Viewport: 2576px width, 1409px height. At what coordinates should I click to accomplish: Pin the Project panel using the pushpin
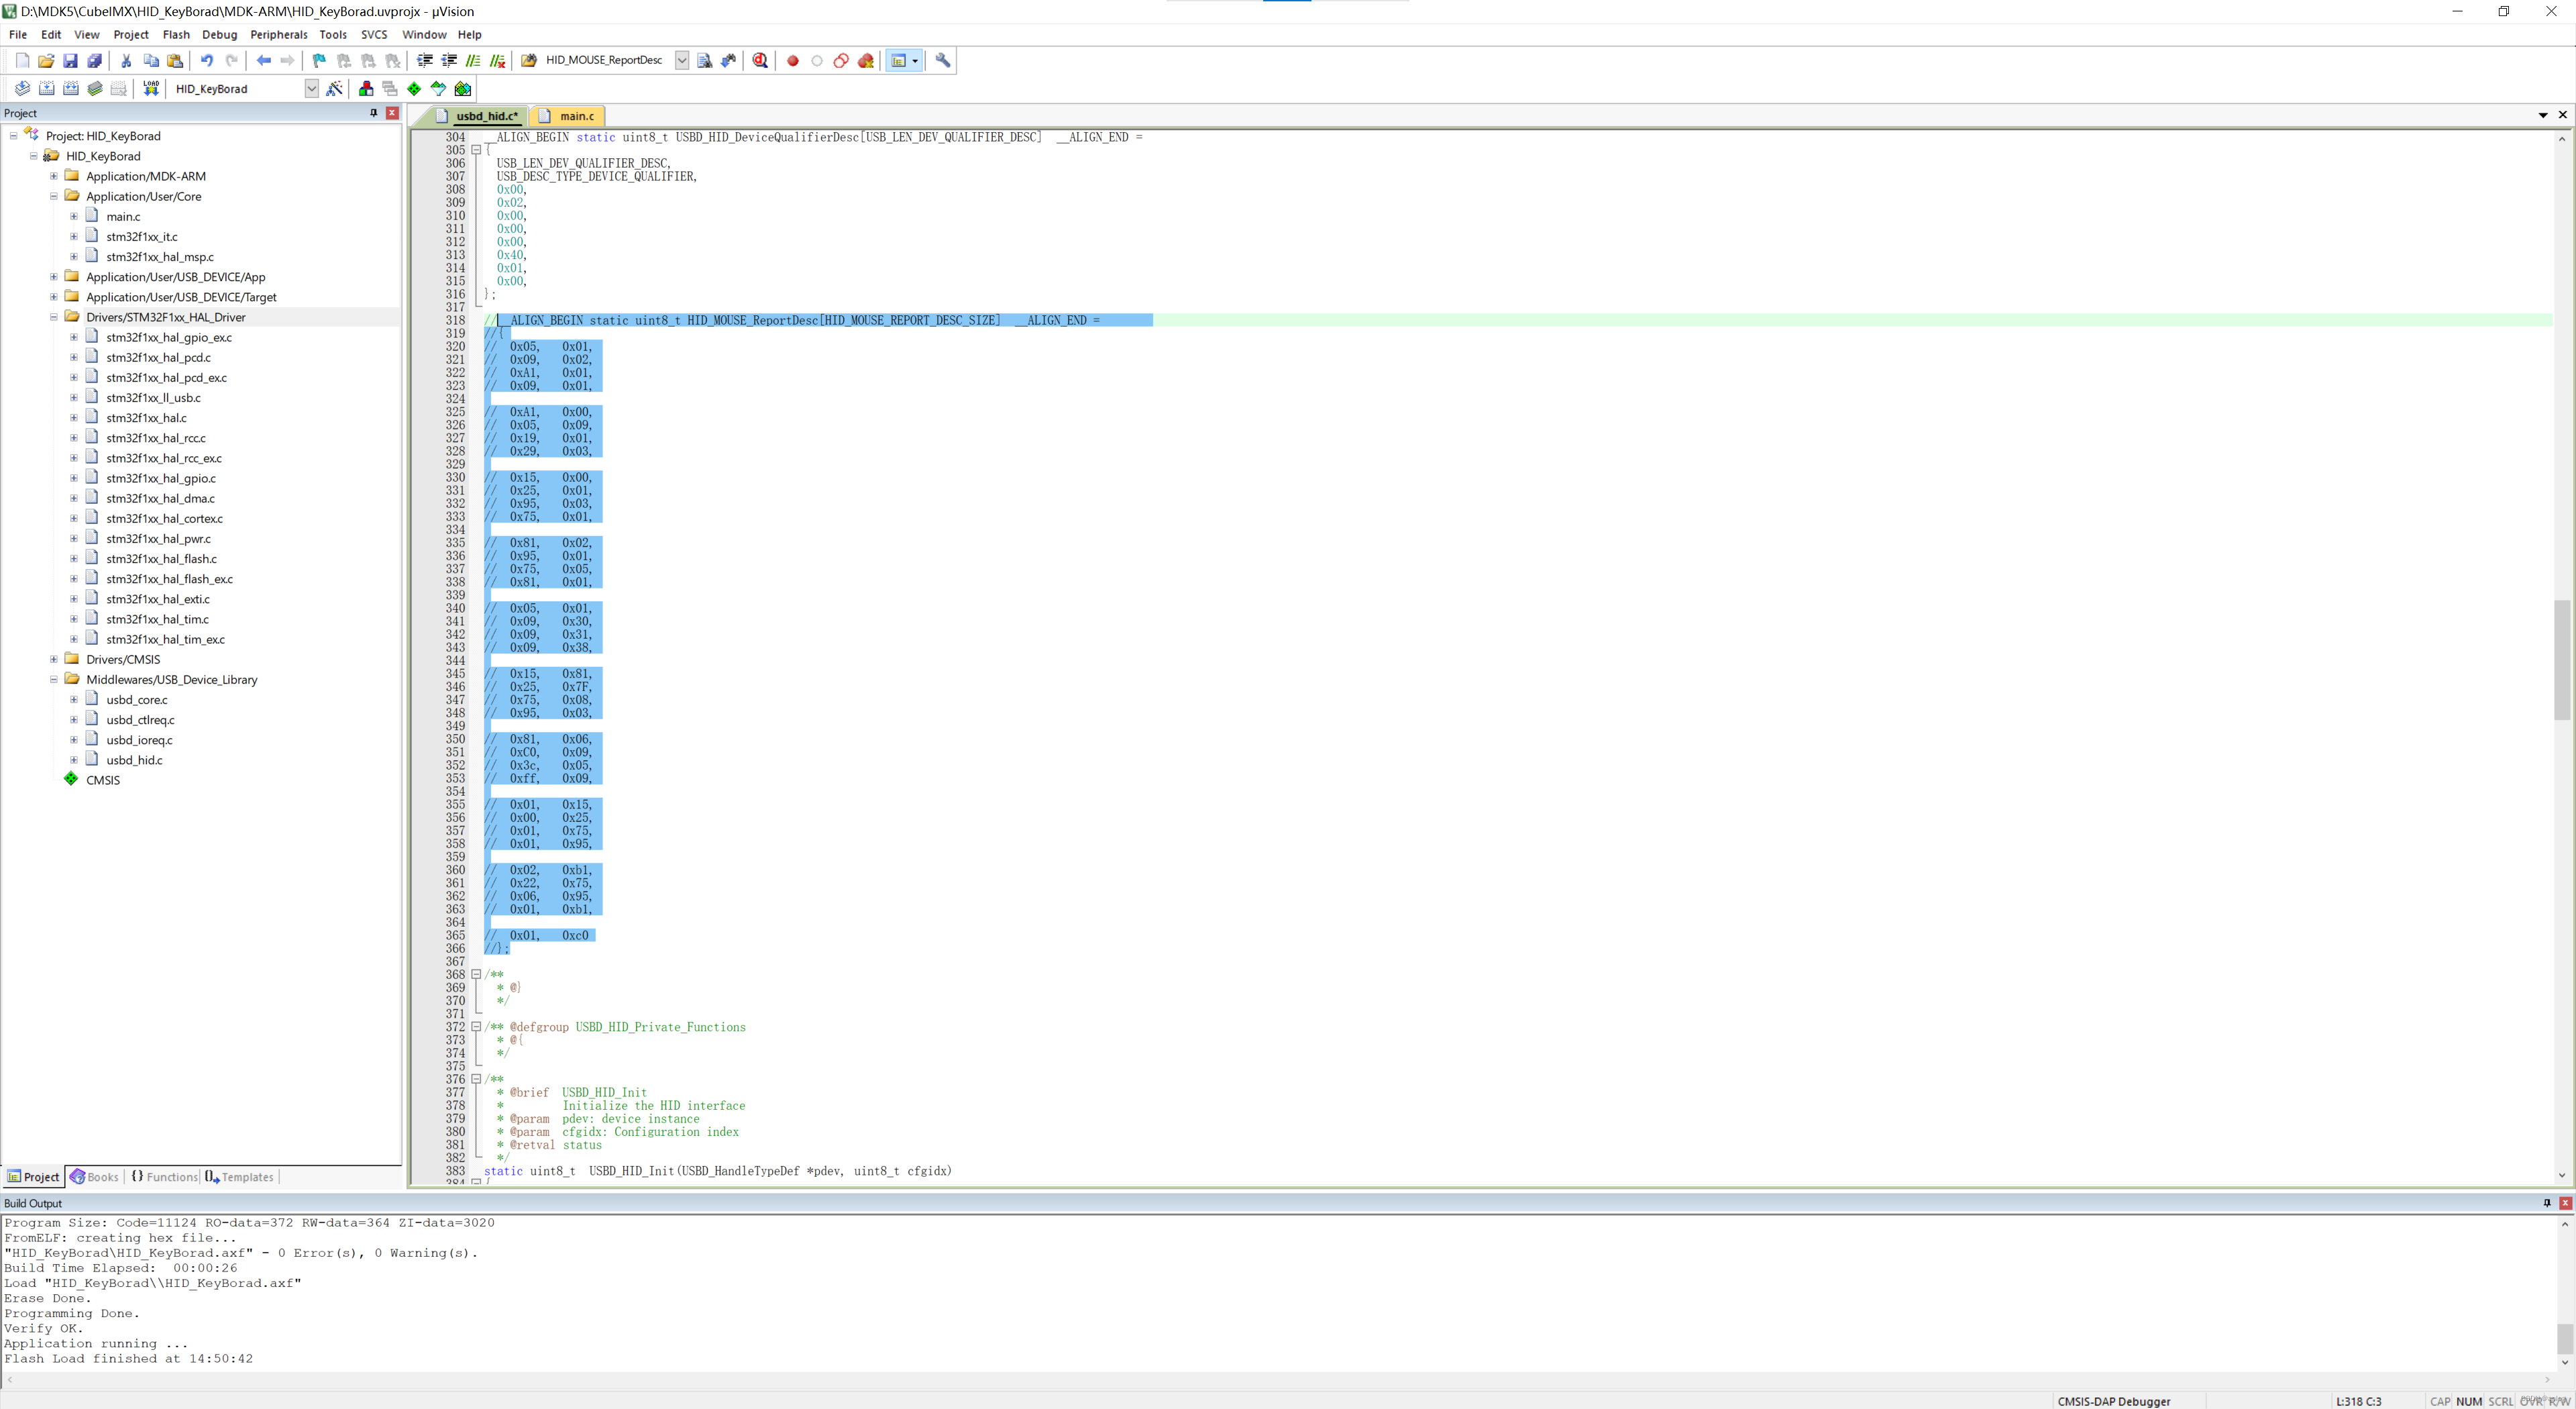pos(373,113)
